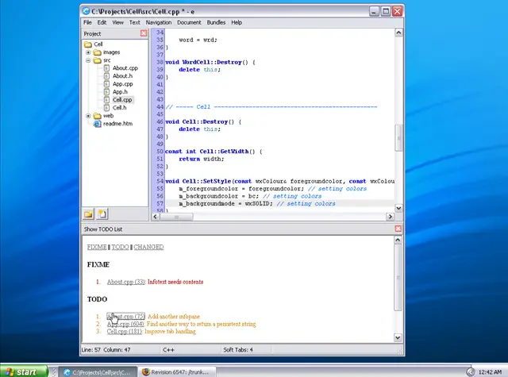Open the Edit menu
508x377 pixels.
(102, 22)
